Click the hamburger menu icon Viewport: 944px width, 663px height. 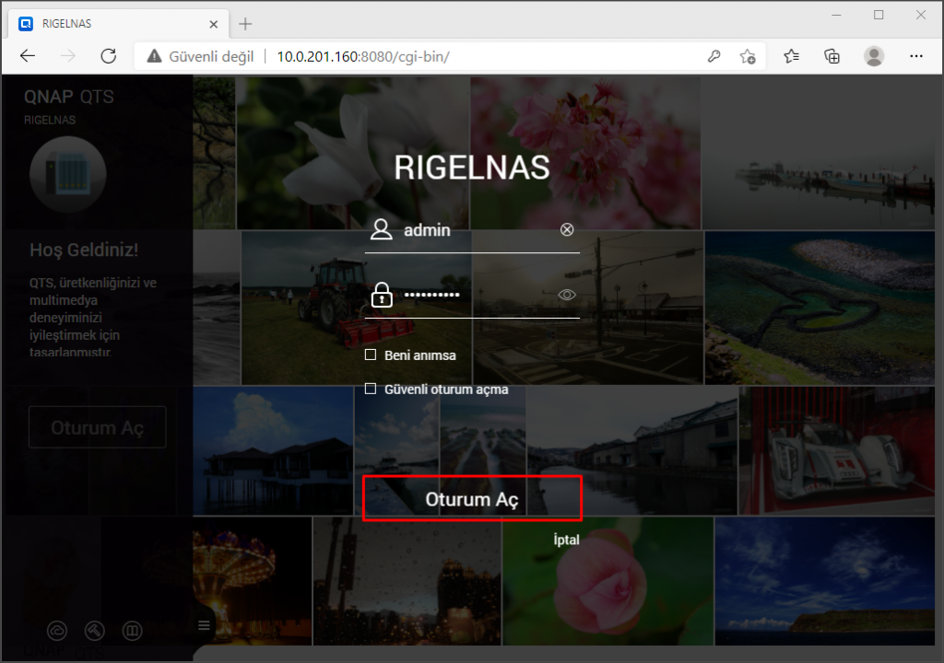pyautogui.click(x=205, y=626)
